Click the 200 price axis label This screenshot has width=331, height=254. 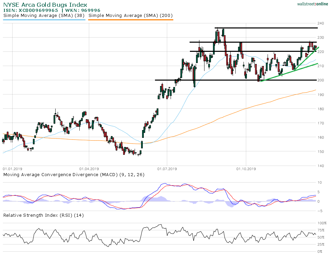[x=321, y=80]
